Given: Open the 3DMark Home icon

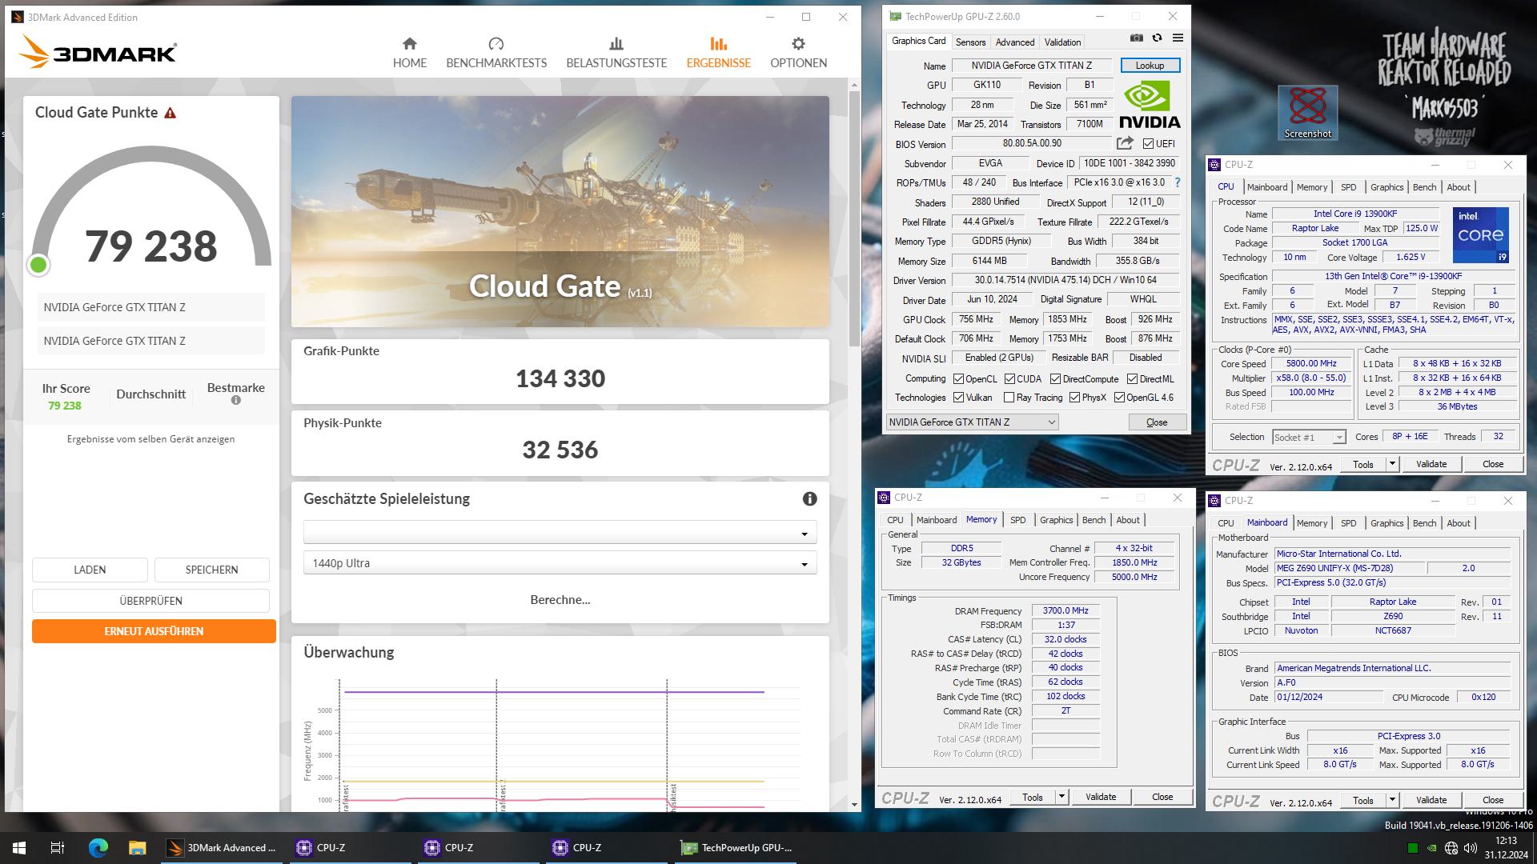Looking at the screenshot, I should tap(410, 44).
